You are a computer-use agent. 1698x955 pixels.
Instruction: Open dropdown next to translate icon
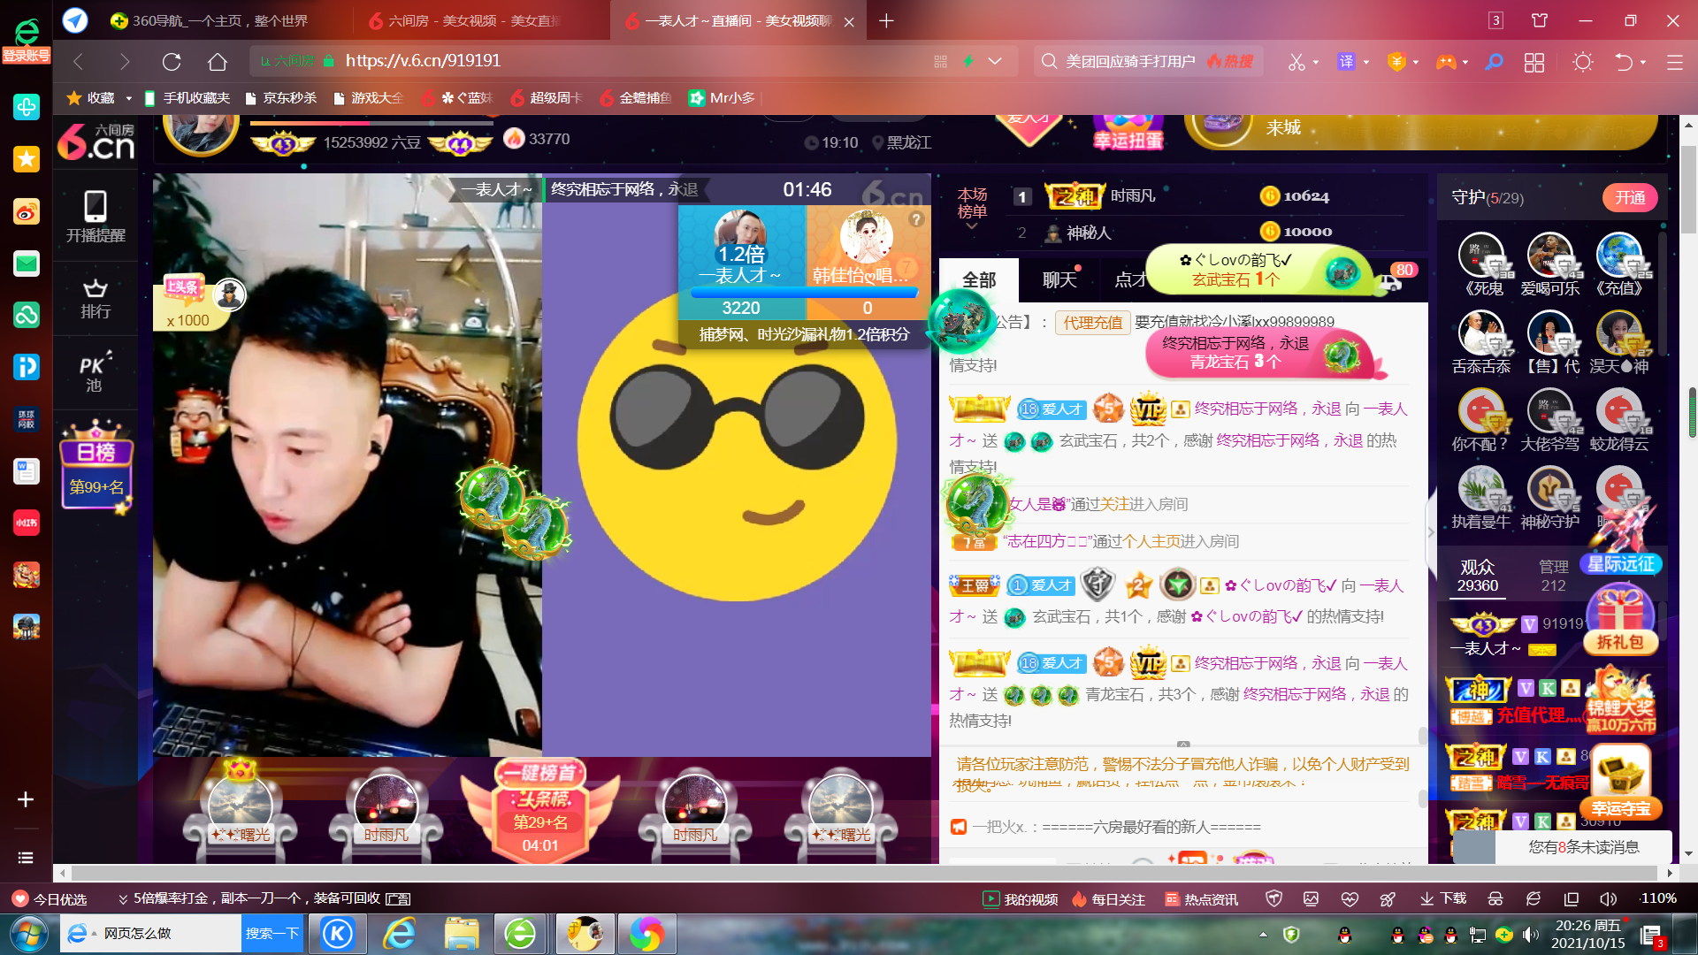click(1366, 62)
